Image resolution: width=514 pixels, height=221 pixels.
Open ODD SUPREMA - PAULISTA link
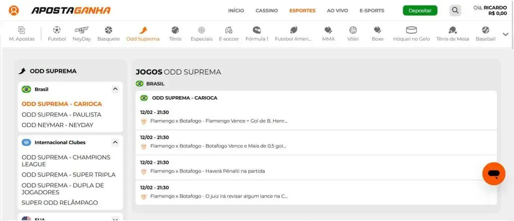[x=61, y=114]
